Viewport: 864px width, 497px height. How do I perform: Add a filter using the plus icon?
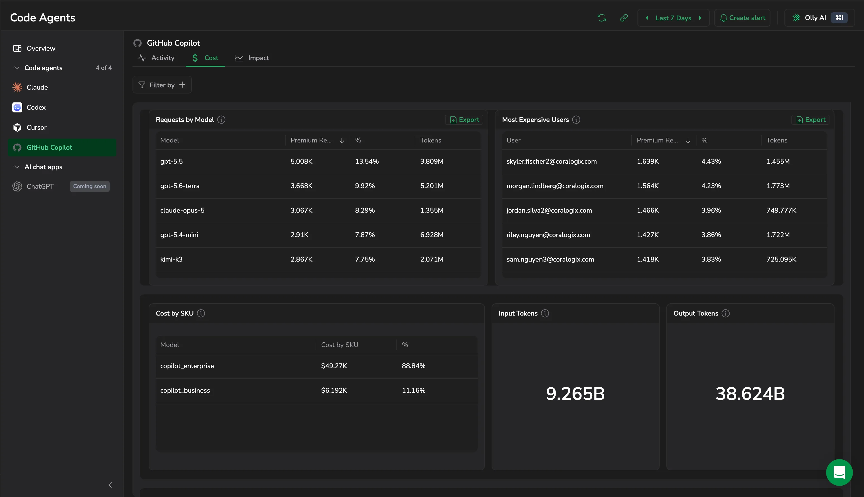[182, 85]
